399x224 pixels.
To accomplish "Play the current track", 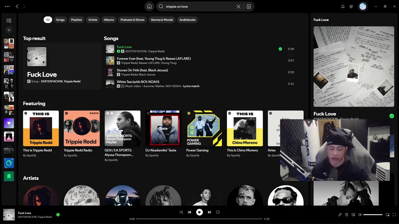I will click(199, 212).
